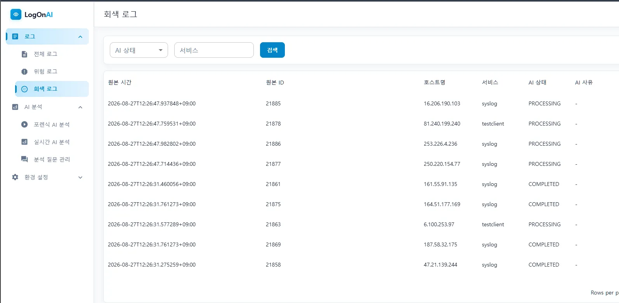
Task: Click the AI 사유 column header
Action: pyautogui.click(x=584, y=82)
